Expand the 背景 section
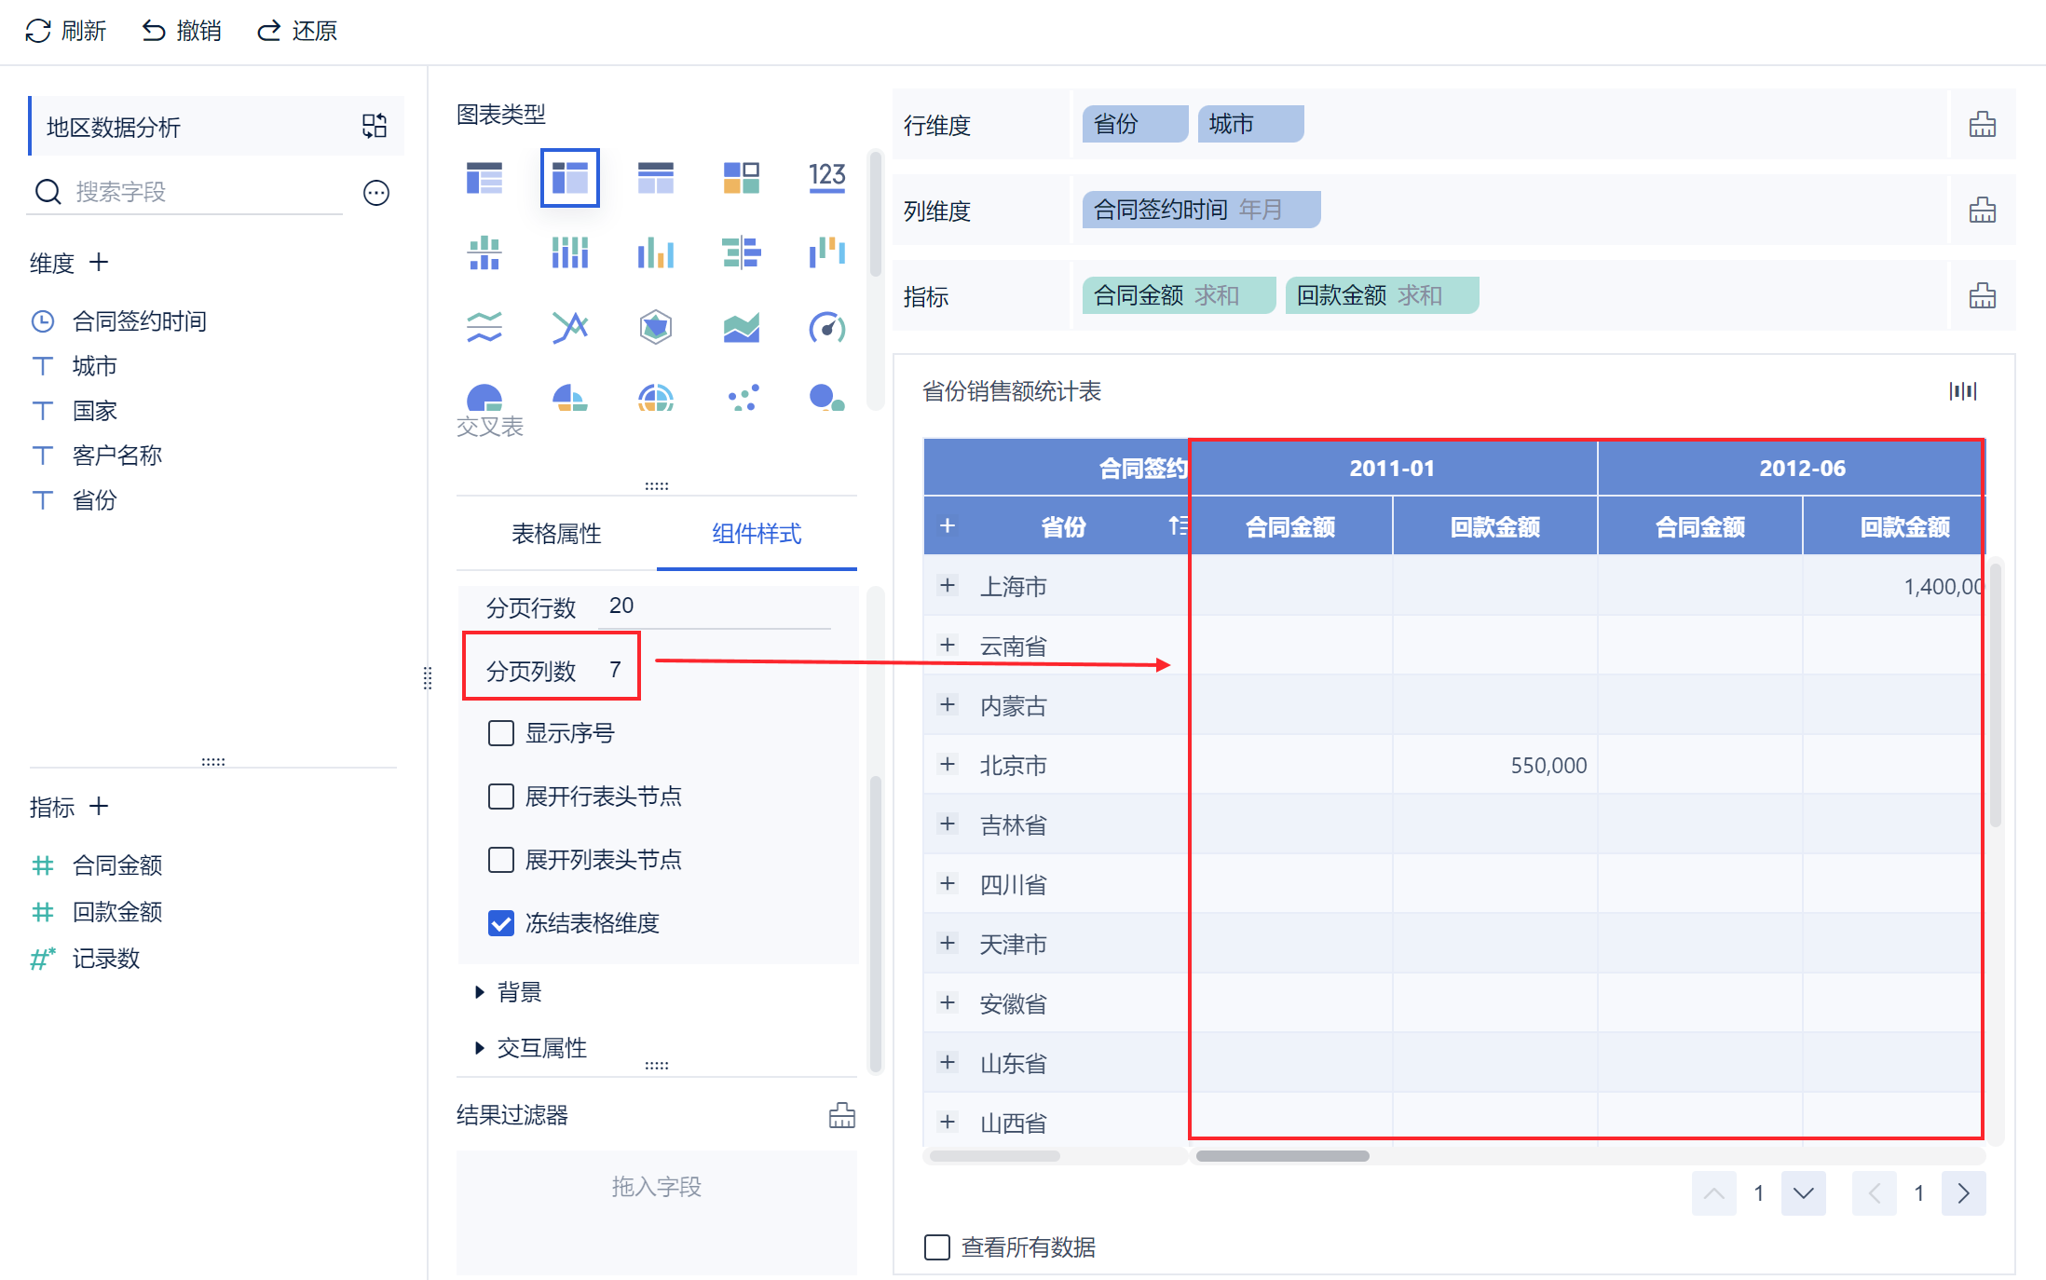Viewport: 2046px width, 1280px height. pyautogui.click(x=509, y=992)
